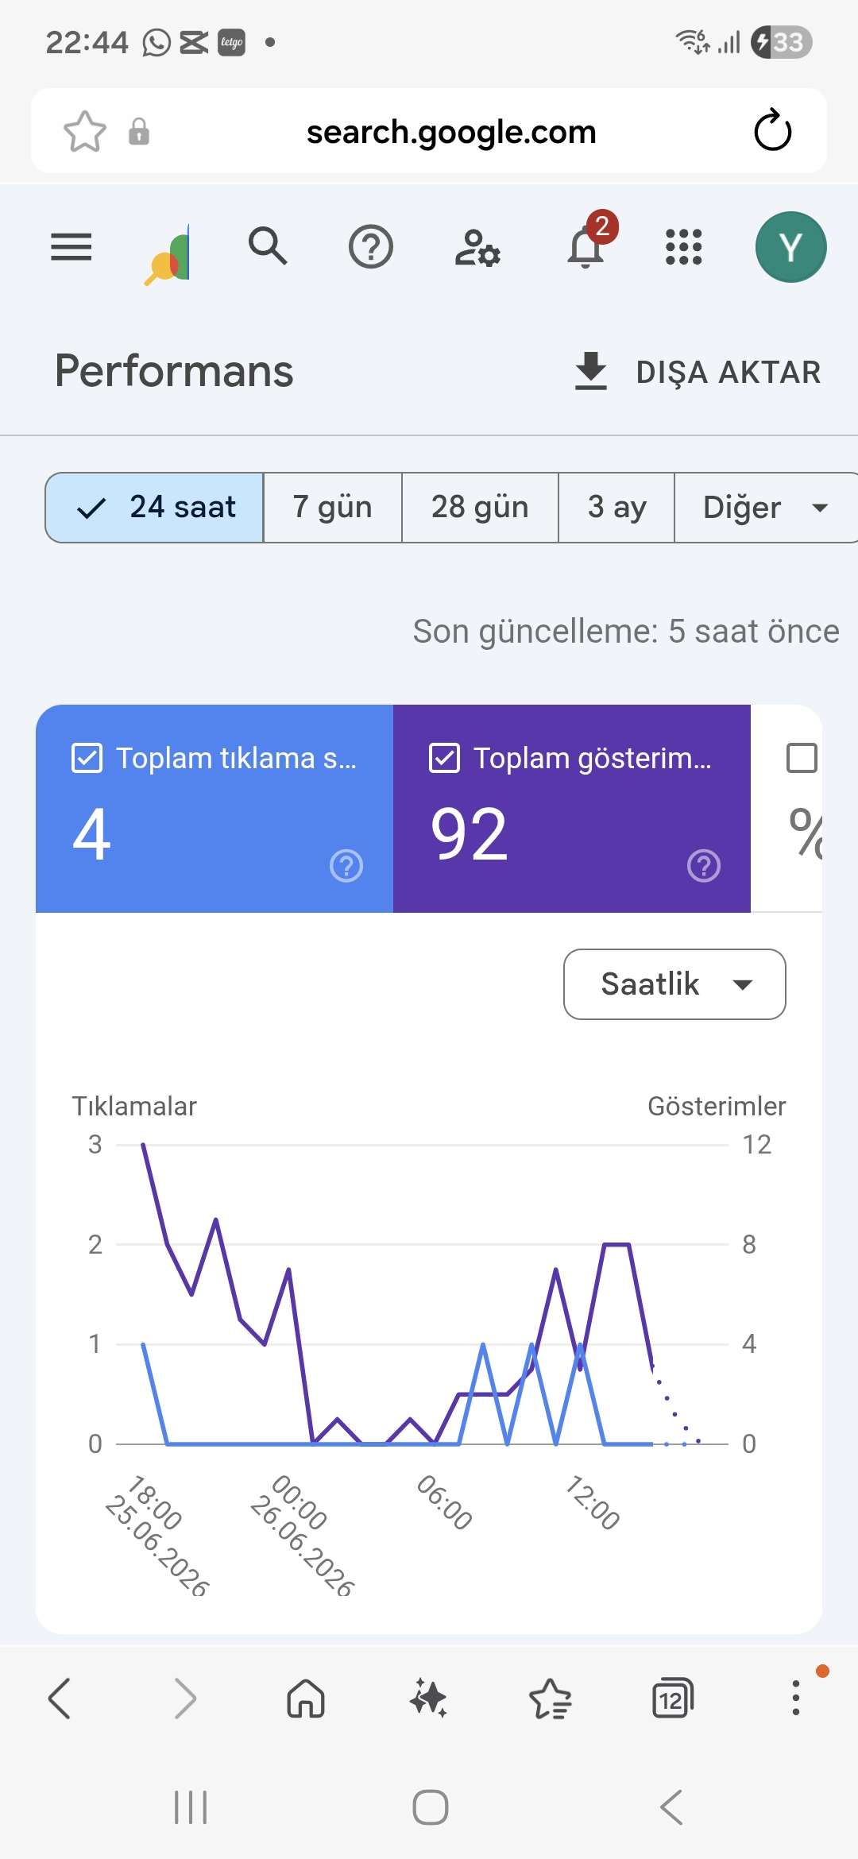Open notifications bell with 2 alerts
This screenshot has height=1859, width=858.
coord(586,245)
